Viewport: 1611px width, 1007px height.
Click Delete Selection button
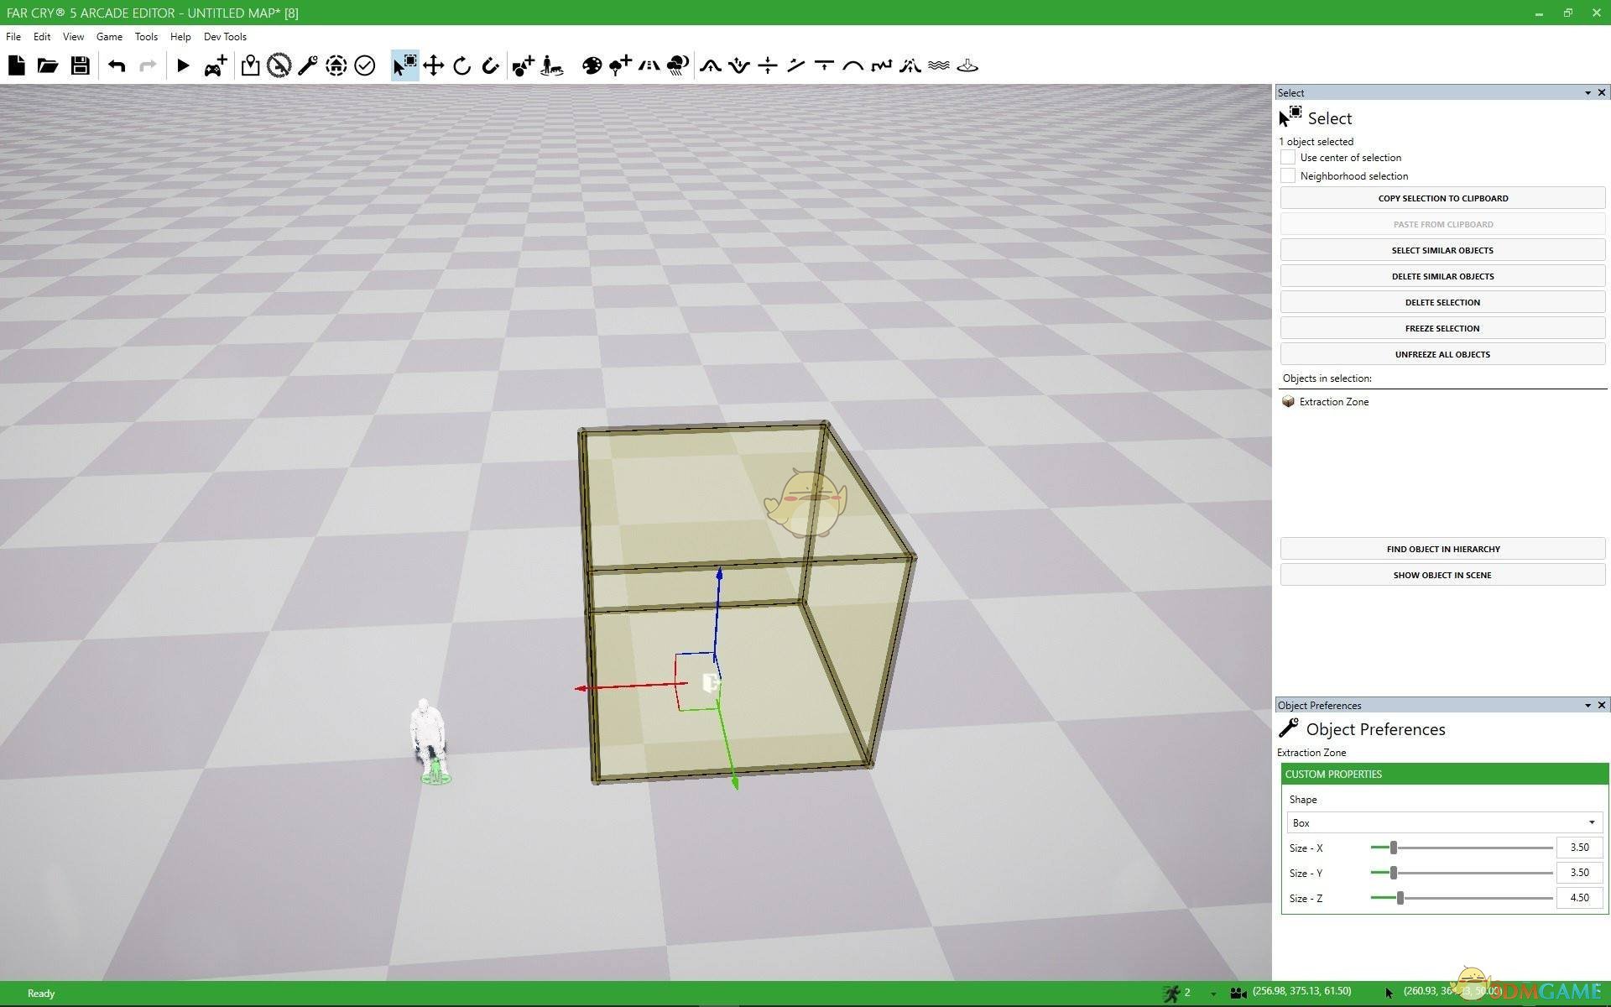coord(1443,302)
